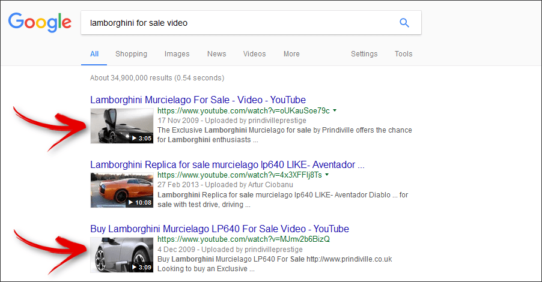
Task: Open the More search categories menu
Action: click(x=291, y=54)
